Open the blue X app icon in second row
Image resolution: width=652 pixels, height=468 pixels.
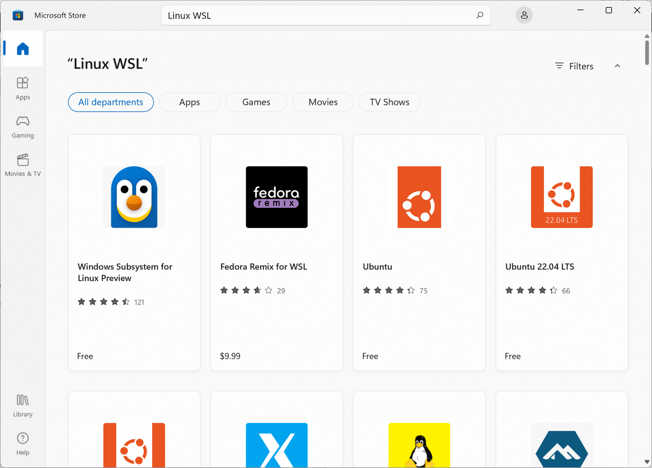coord(277,445)
